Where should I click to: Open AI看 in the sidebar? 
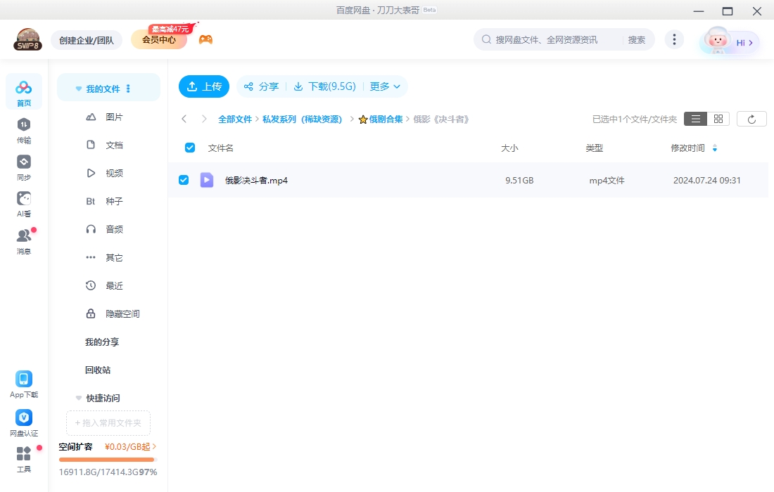tap(23, 202)
